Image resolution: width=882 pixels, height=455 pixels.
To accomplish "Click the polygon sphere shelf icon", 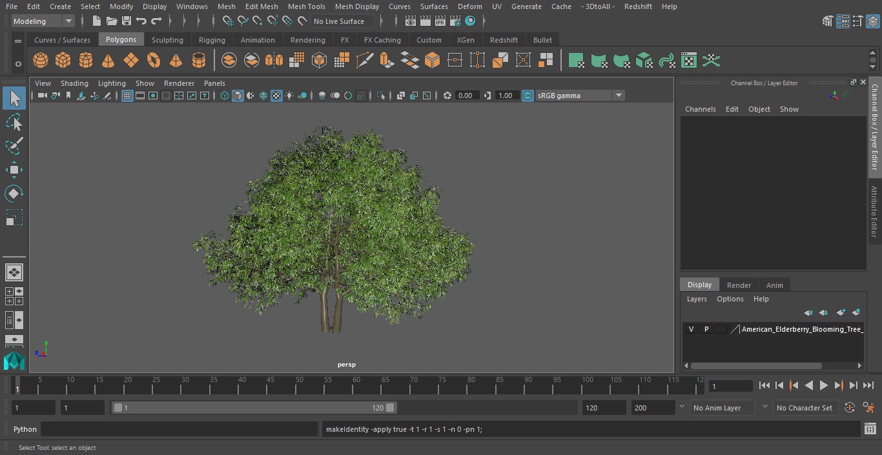I will (41, 61).
